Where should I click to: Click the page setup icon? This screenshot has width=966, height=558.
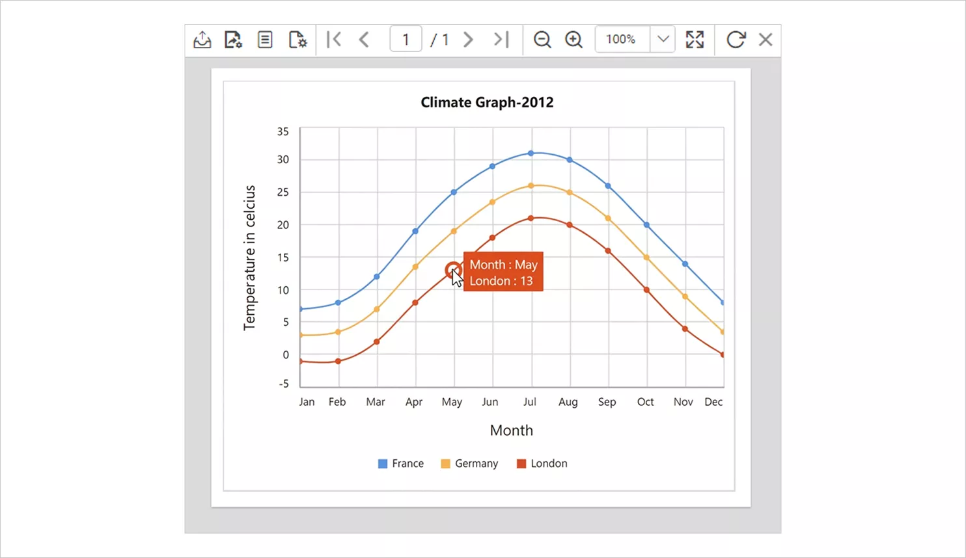[x=297, y=39]
